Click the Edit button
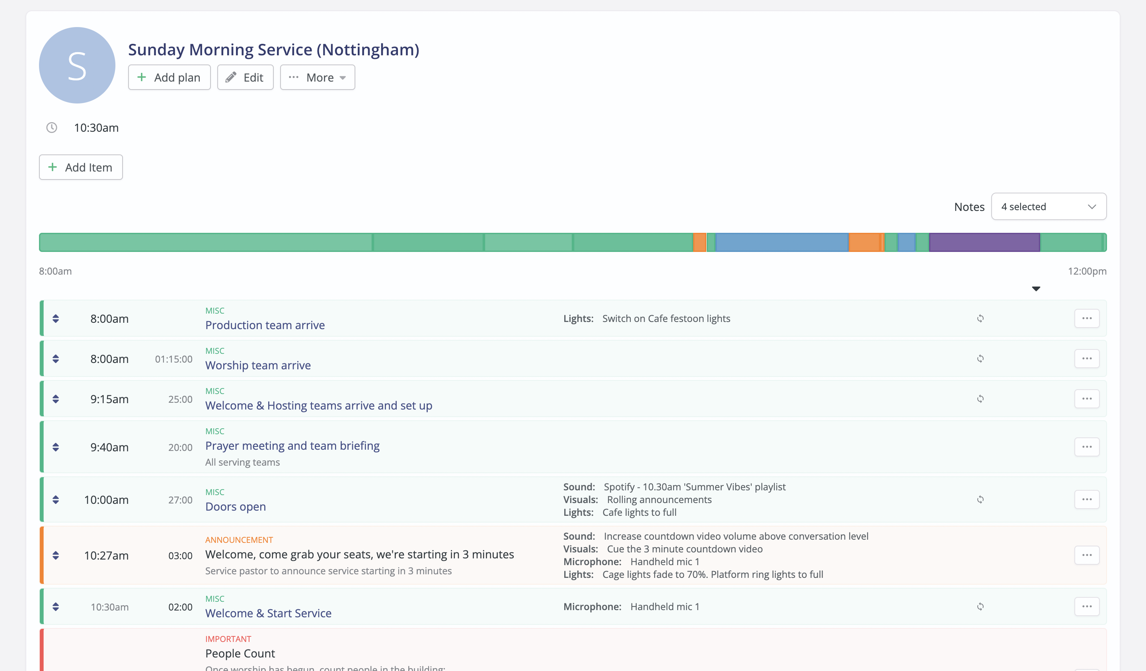Image resolution: width=1146 pixels, height=671 pixels. [245, 77]
